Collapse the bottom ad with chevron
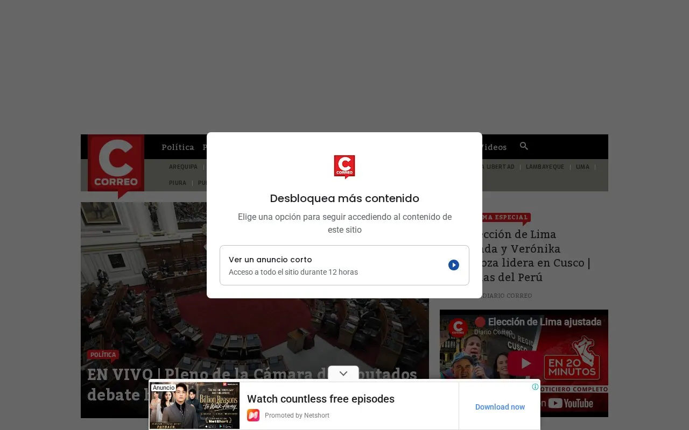The image size is (689, 430). coord(343,374)
